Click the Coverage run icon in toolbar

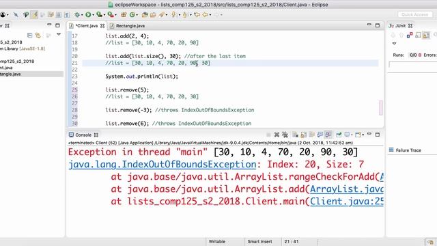click(99, 14)
